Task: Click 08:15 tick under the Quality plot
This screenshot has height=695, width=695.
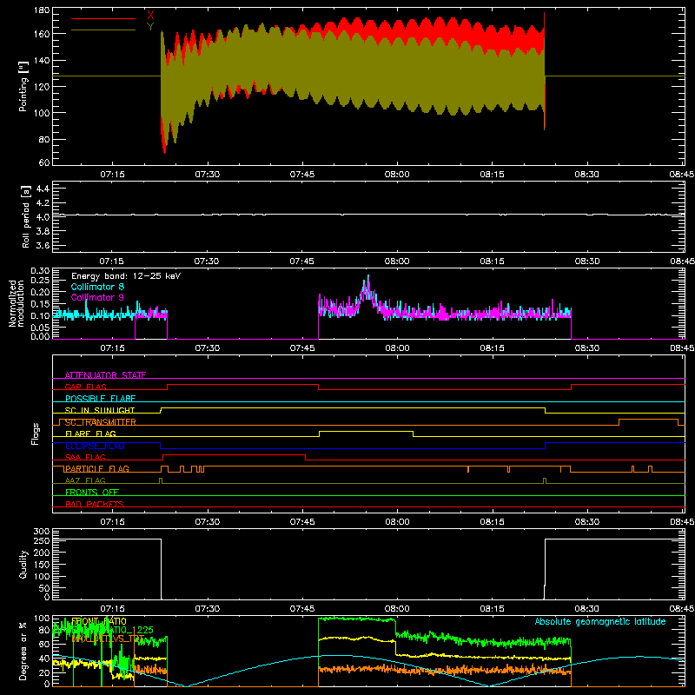Action: [x=492, y=609]
